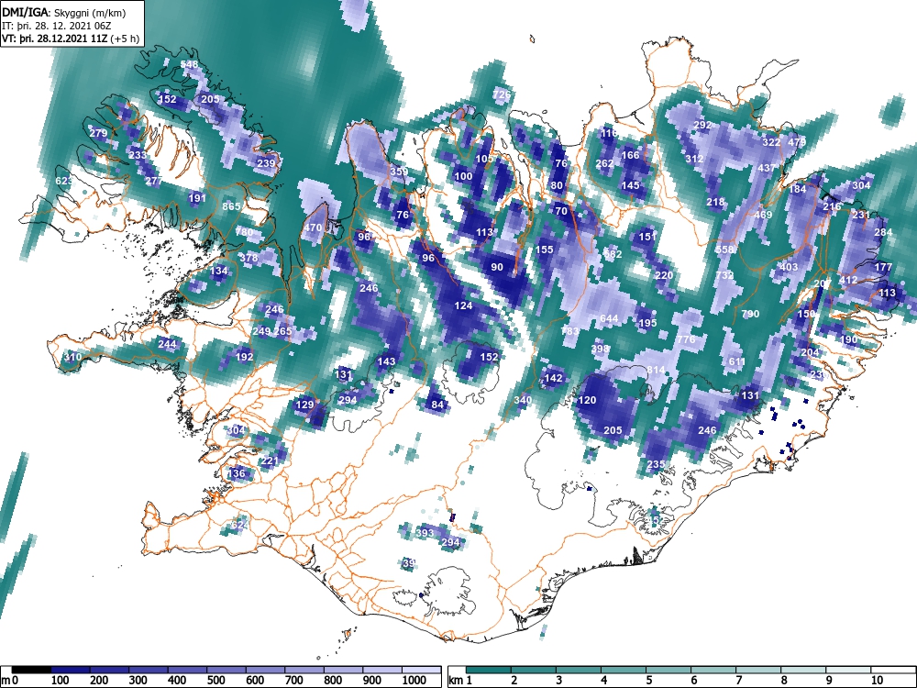Click the map label 166
This screenshot has width=917, height=688.
[x=631, y=155]
